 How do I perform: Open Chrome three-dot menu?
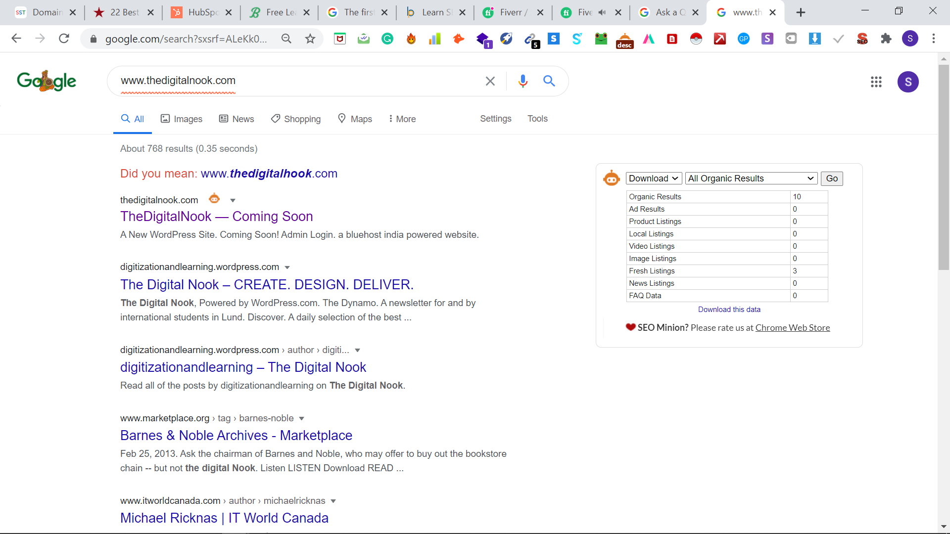(x=934, y=39)
